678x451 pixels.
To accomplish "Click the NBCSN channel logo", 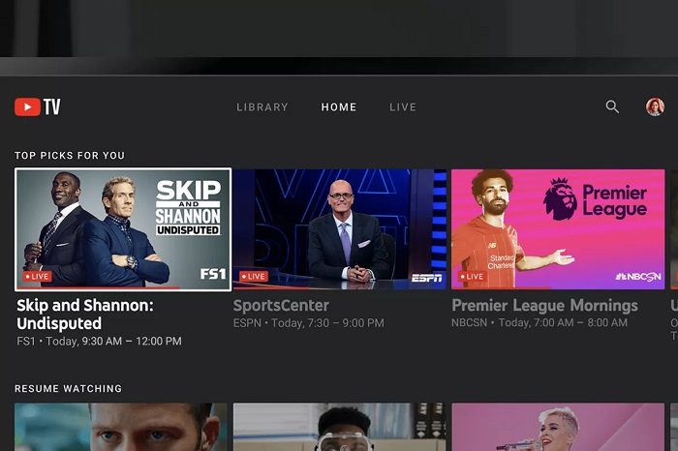I will tap(638, 277).
